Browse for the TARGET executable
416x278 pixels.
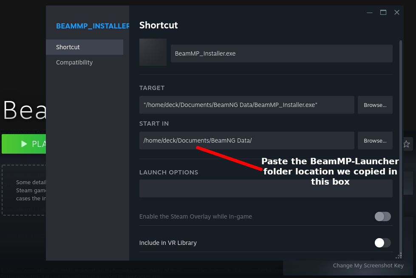(375, 105)
